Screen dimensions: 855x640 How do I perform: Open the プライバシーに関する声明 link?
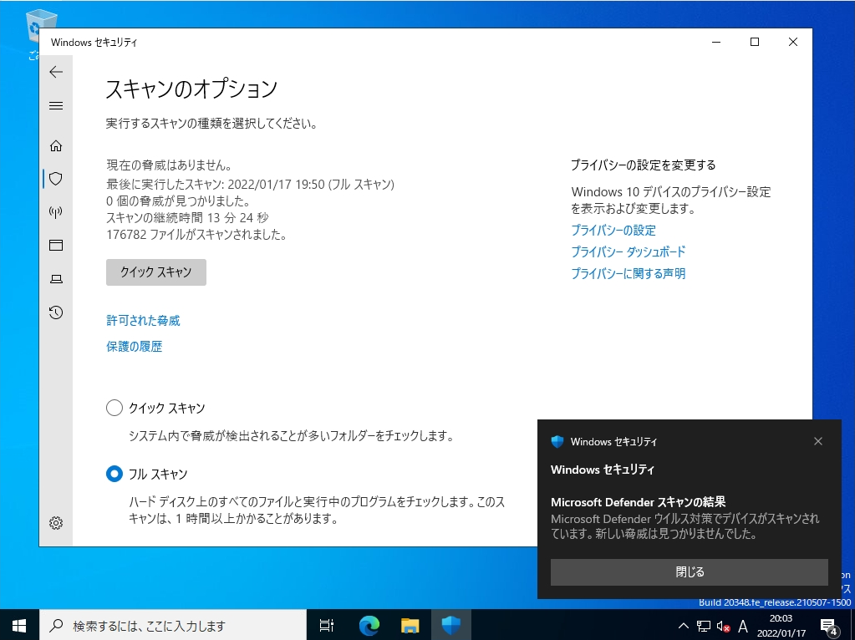[629, 274]
